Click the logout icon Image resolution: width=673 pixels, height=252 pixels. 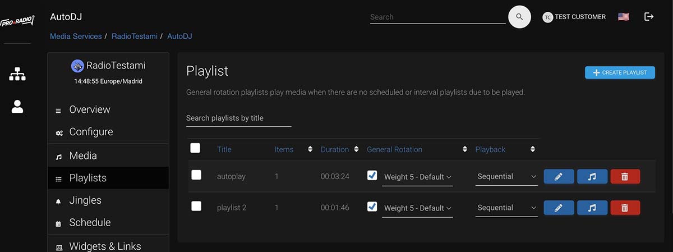tap(649, 17)
